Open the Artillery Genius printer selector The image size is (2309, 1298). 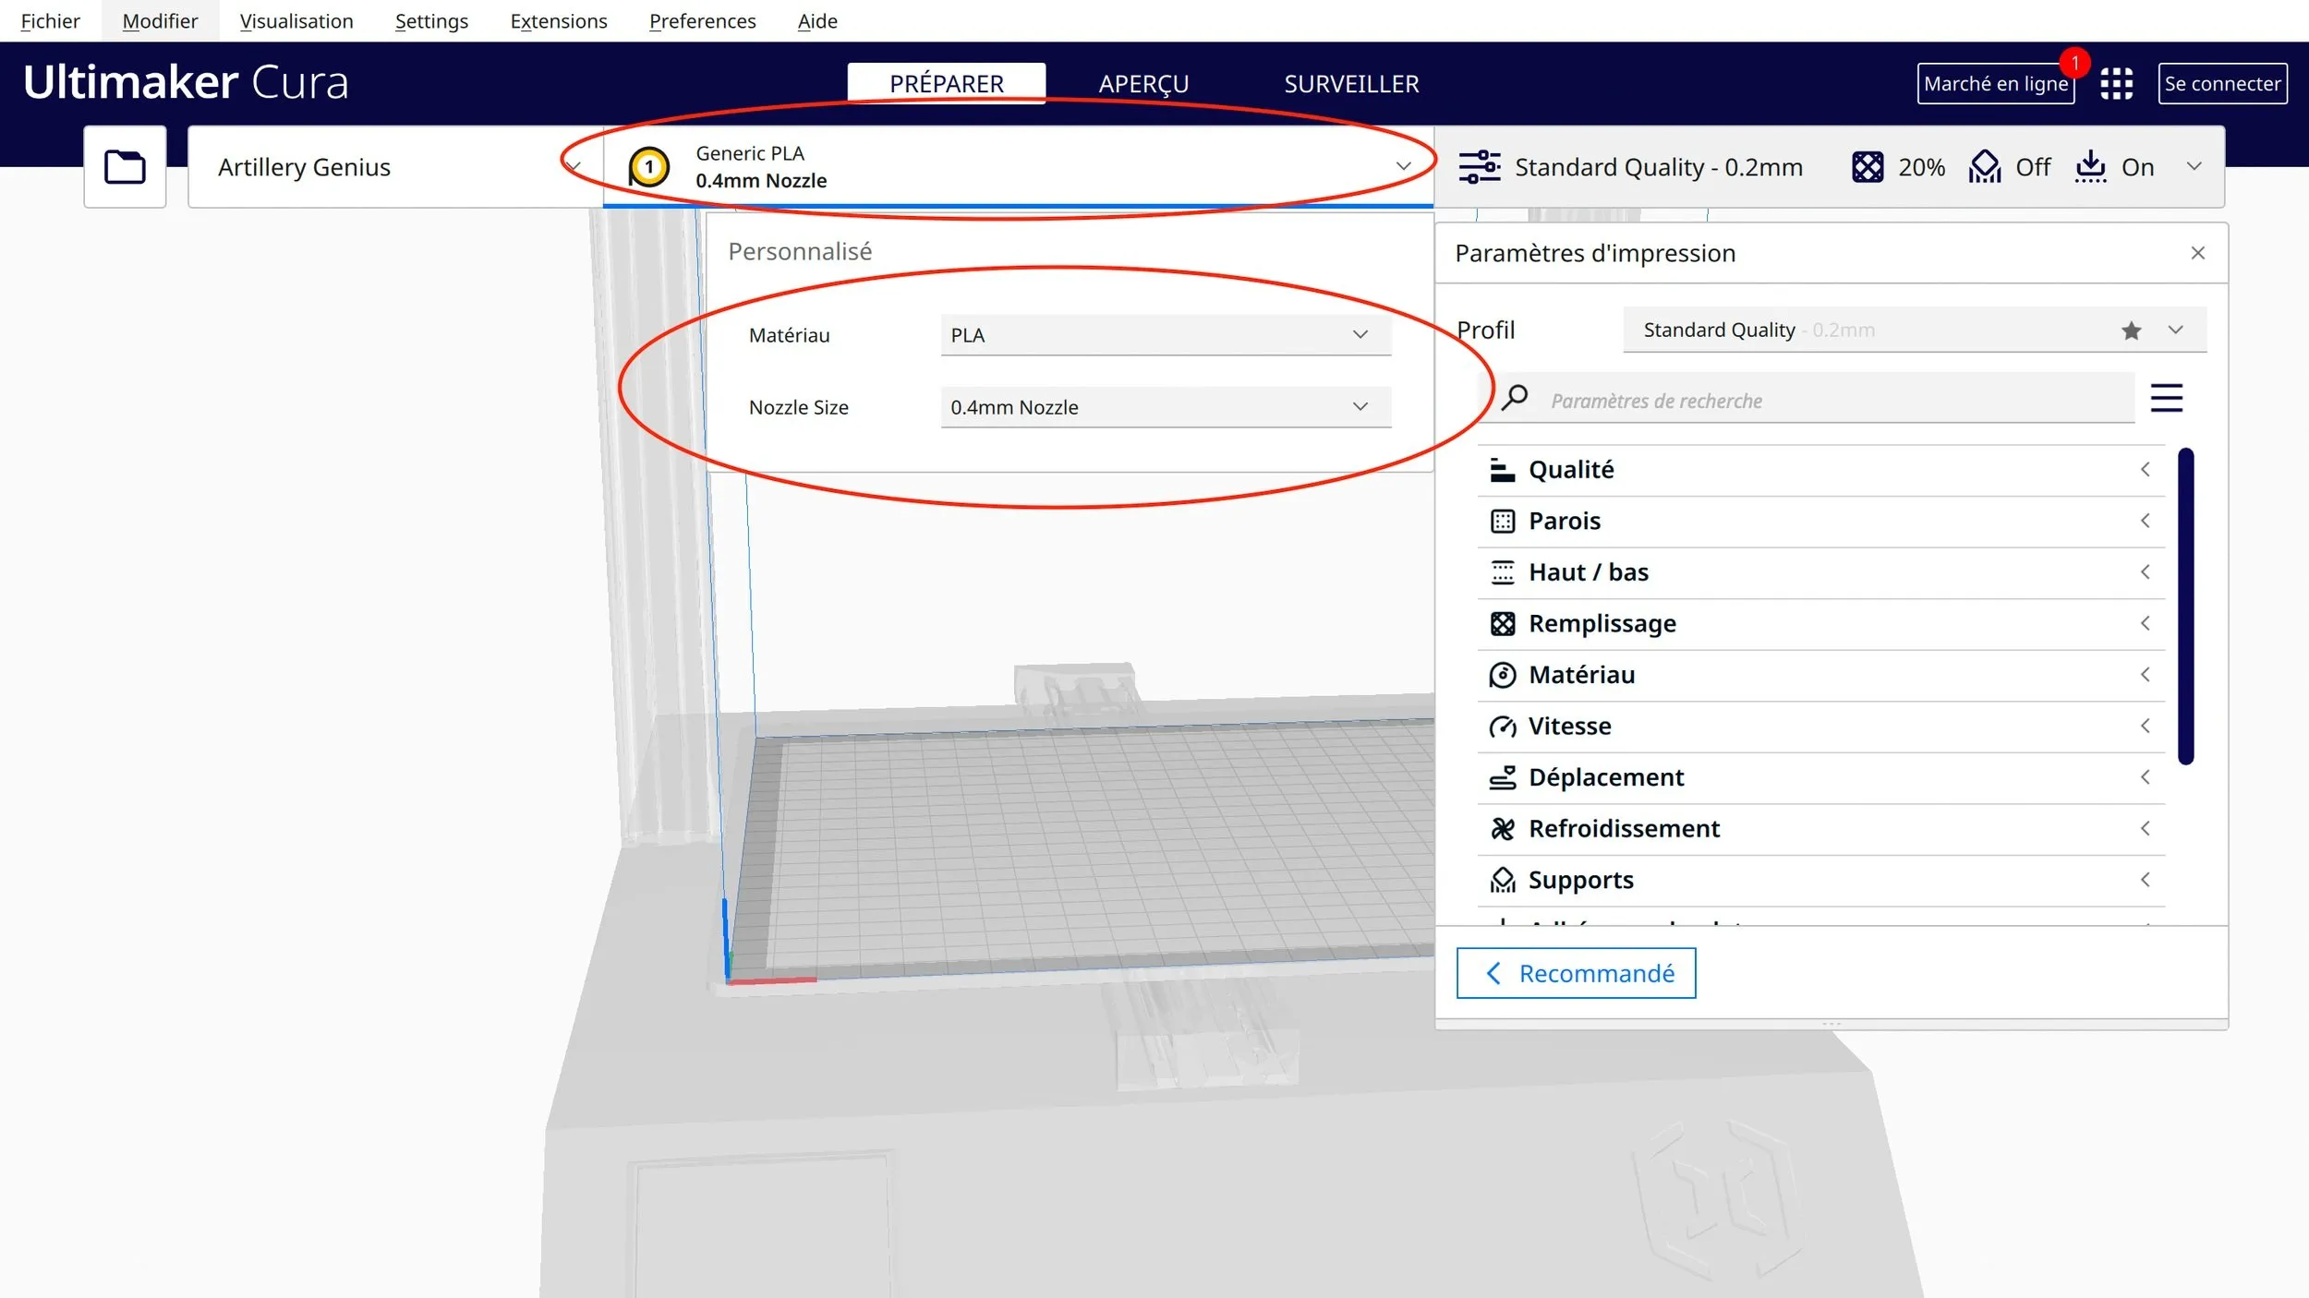pos(395,167)
